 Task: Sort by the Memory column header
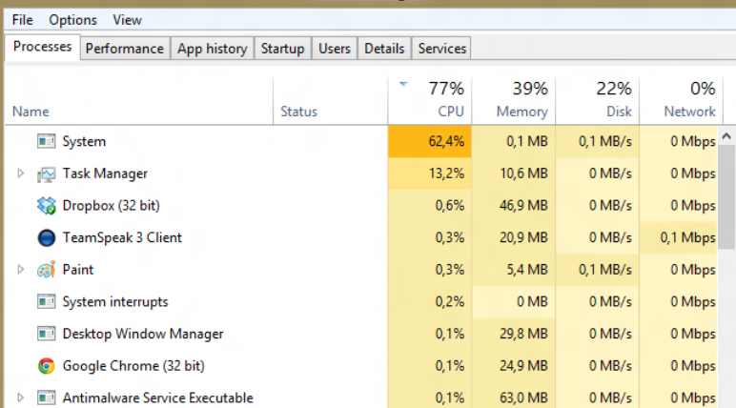[x=514, y=101]
